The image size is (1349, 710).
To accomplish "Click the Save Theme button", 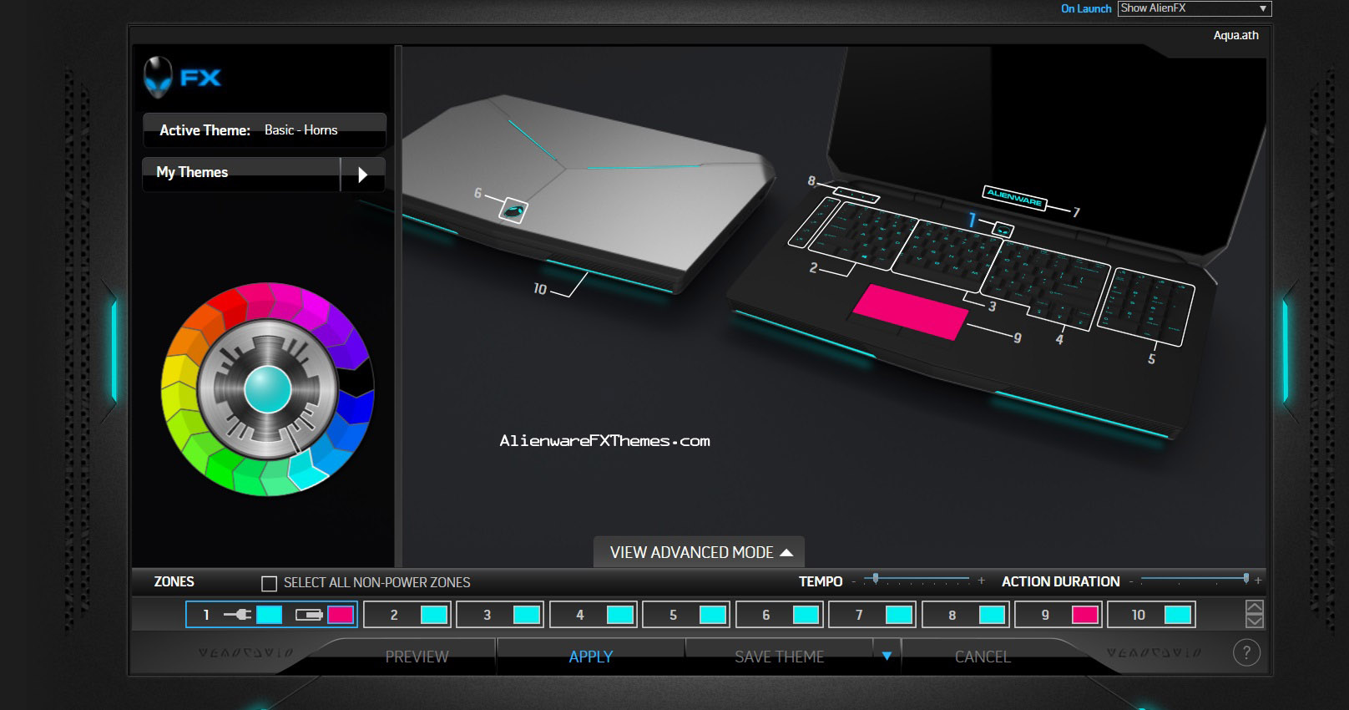I will [x=779, y=657].
